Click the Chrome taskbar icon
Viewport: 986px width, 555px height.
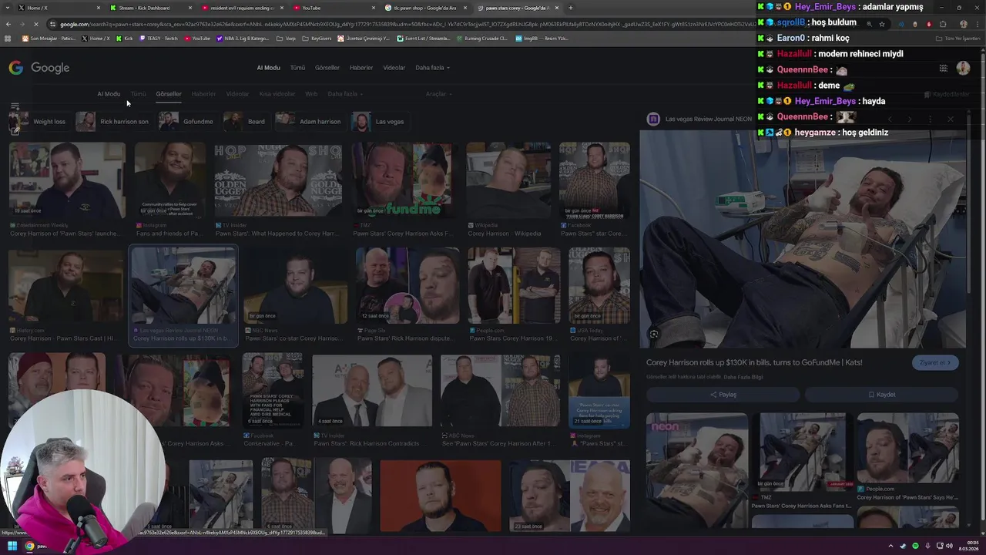[29, 546]
